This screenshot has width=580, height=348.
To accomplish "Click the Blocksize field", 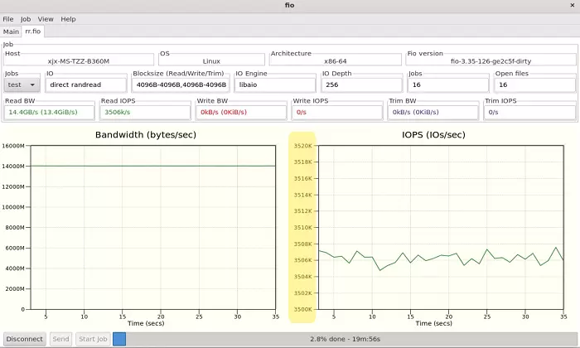I will 180,85.
